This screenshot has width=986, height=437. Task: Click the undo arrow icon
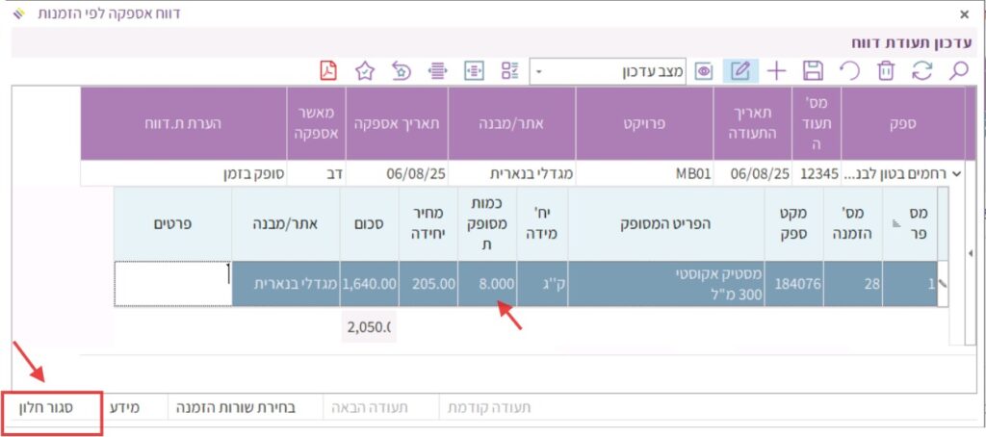pos(849,70)
